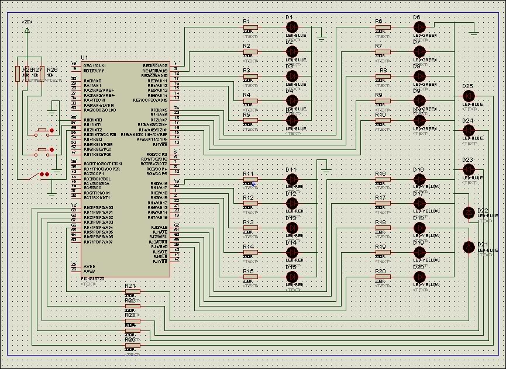Image resolution: width=506 pixels, height=369 pixels.
Task: Select the green LED D8
Action: pyautogui.click(x=419, y=76)
